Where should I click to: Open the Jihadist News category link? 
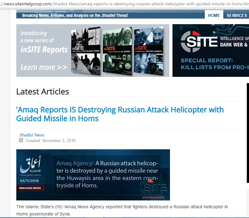click(32, 135)
